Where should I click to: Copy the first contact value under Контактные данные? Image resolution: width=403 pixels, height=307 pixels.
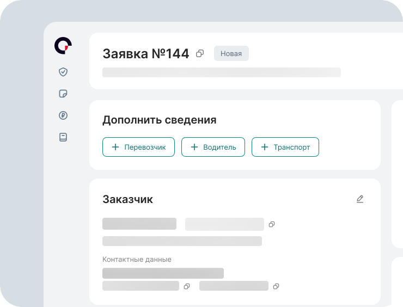pos(187,286)
